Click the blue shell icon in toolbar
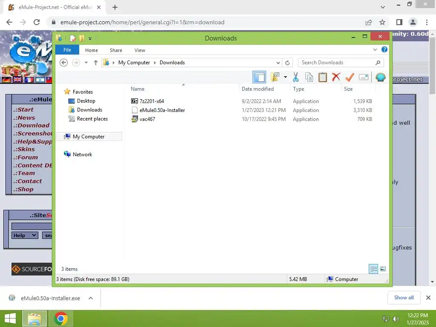The image size is (436, 327). coord(380,77)
